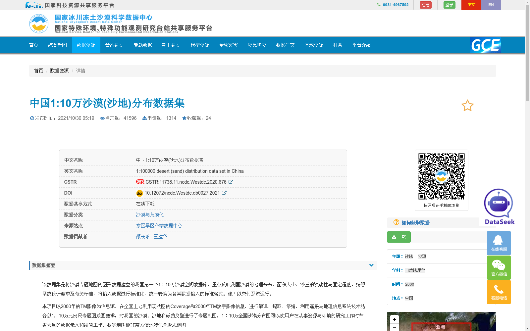Viewport: 530px width, 331px height.
Task: Open online customer service 在线客服
Action: tap(499, 243)
